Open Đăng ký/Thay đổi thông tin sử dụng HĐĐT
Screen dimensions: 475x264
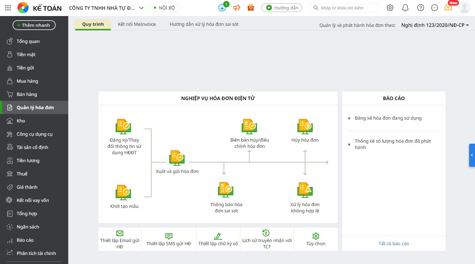124,137
